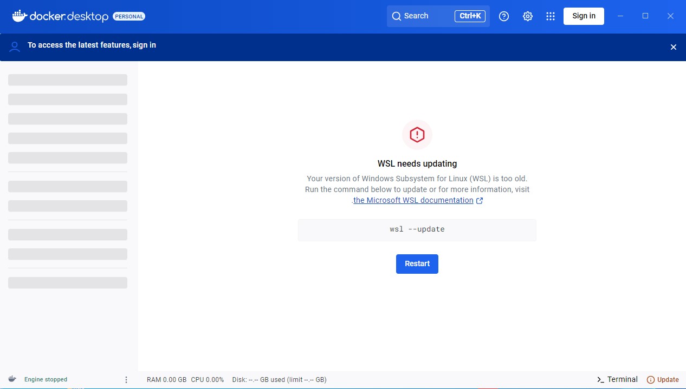Click the user avatar icon in the banner
Screen dimensions: 686x389
point(15,47)
